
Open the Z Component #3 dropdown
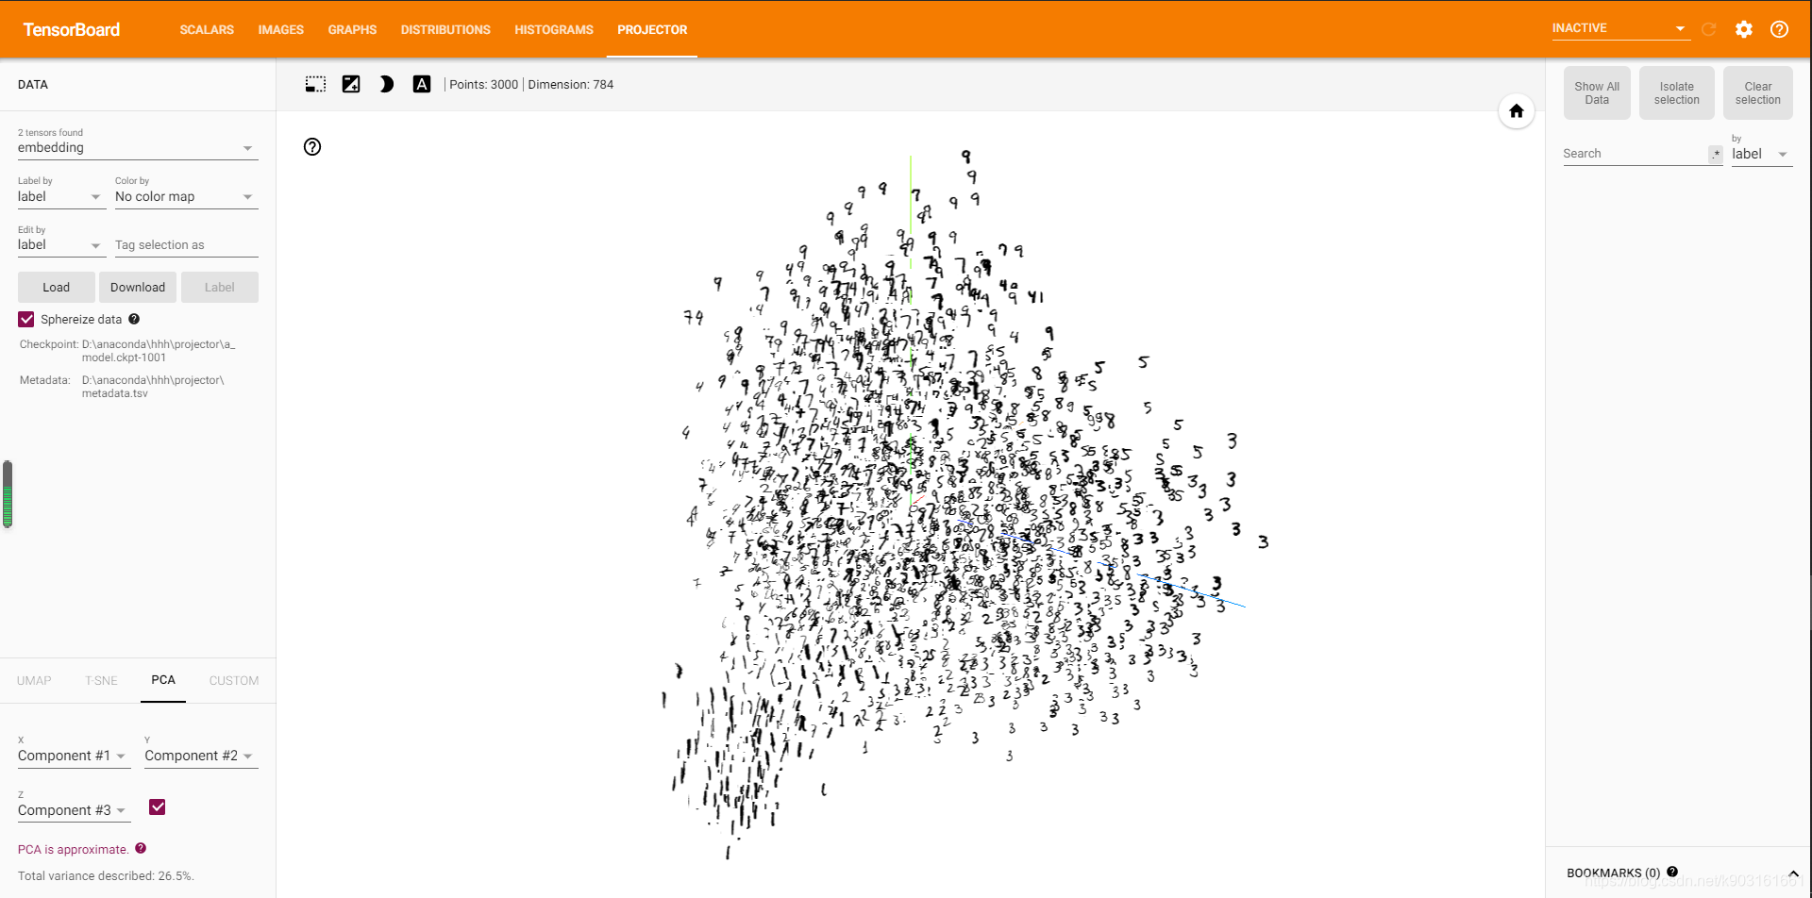pos(73,811)
